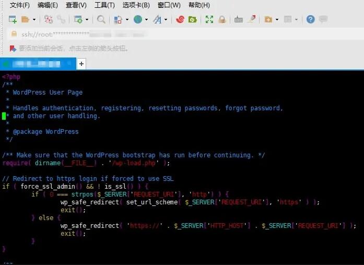Click the Lock Screen padlock icon
Screen dimensions: 364x265
pyautogui.click(x=222, y=19)
